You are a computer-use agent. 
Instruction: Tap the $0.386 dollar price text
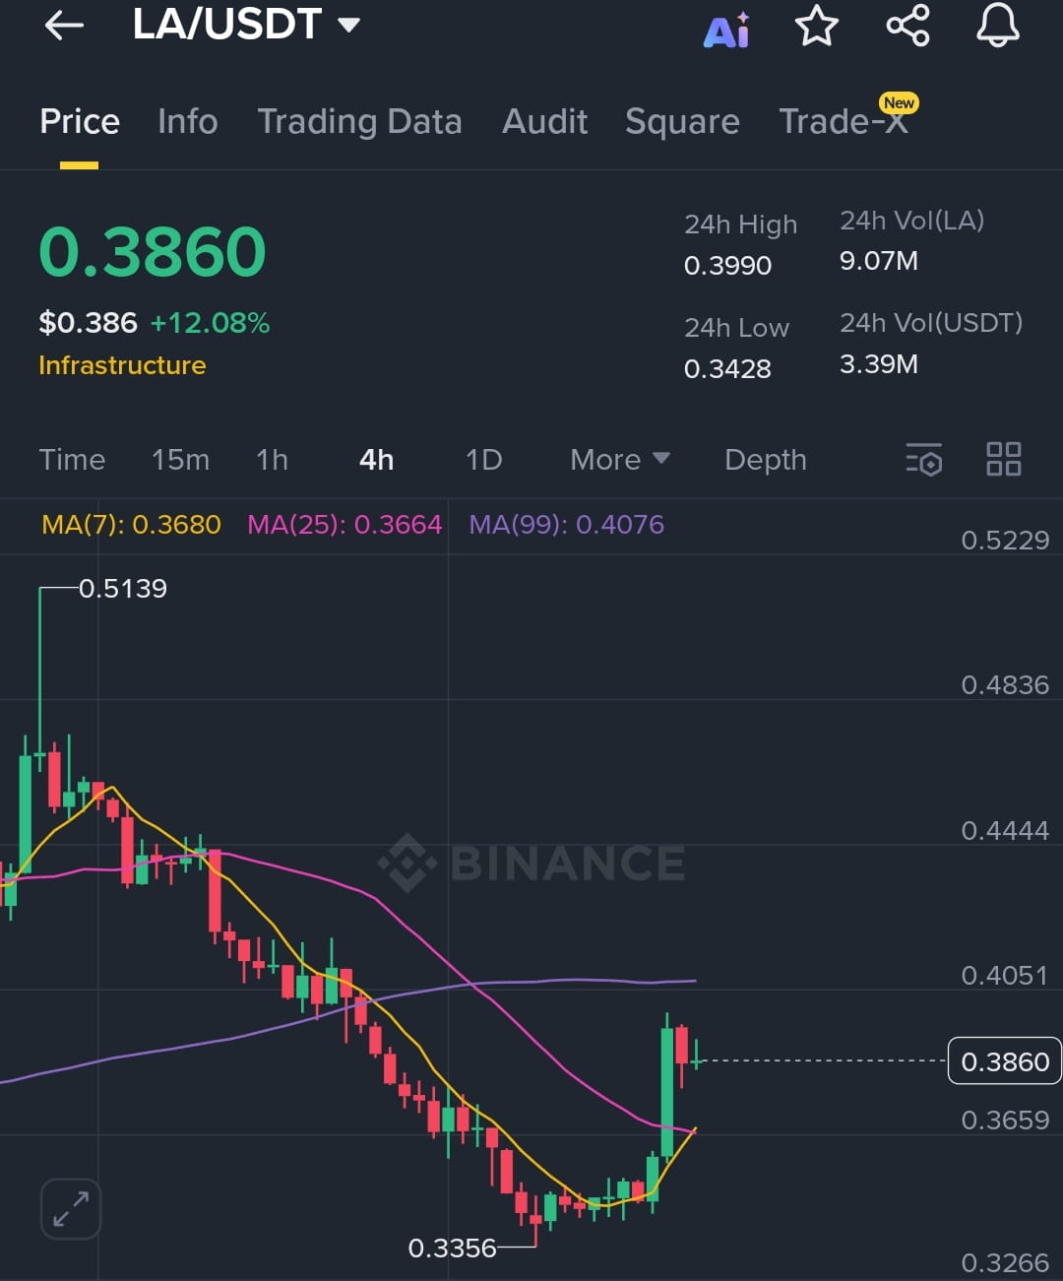coord(88,323)
